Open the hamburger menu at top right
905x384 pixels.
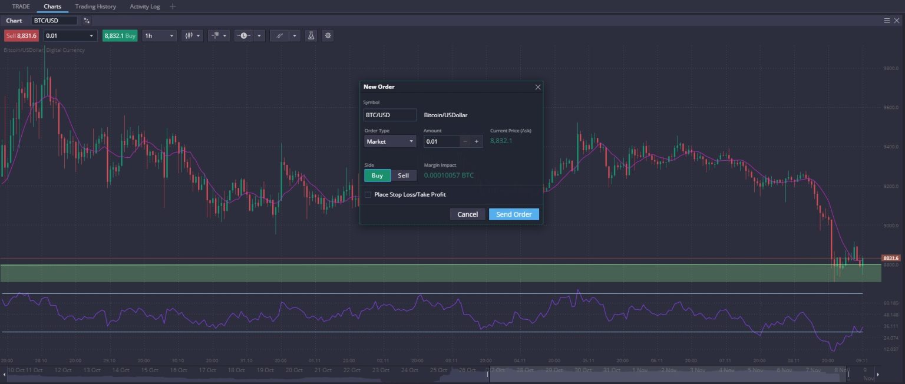tap(887, 19)
